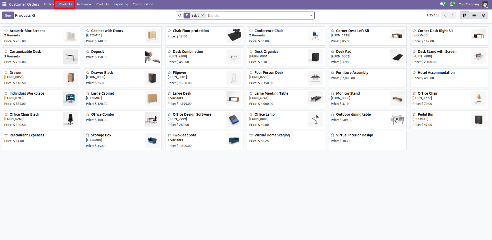Open the Configuration menu
Screen dimensions: 492x240
(143, 4)
